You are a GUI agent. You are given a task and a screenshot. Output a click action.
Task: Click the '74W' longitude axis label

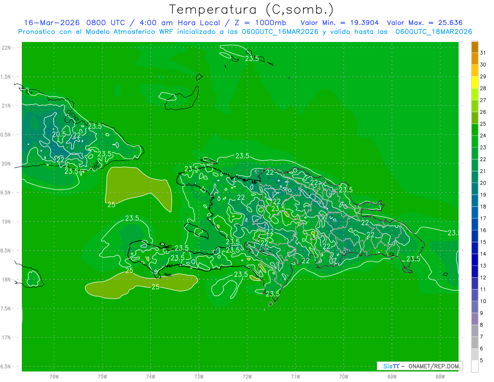(151, 377)
